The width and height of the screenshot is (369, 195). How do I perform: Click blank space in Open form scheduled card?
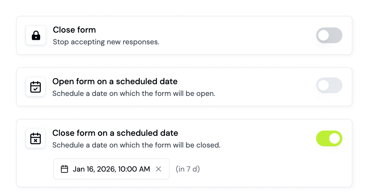262,87
